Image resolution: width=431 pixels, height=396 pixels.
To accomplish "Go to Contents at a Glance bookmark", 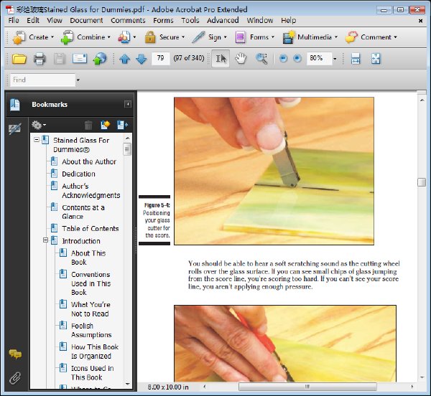I will pyautogui.click(x=83, y=212).
